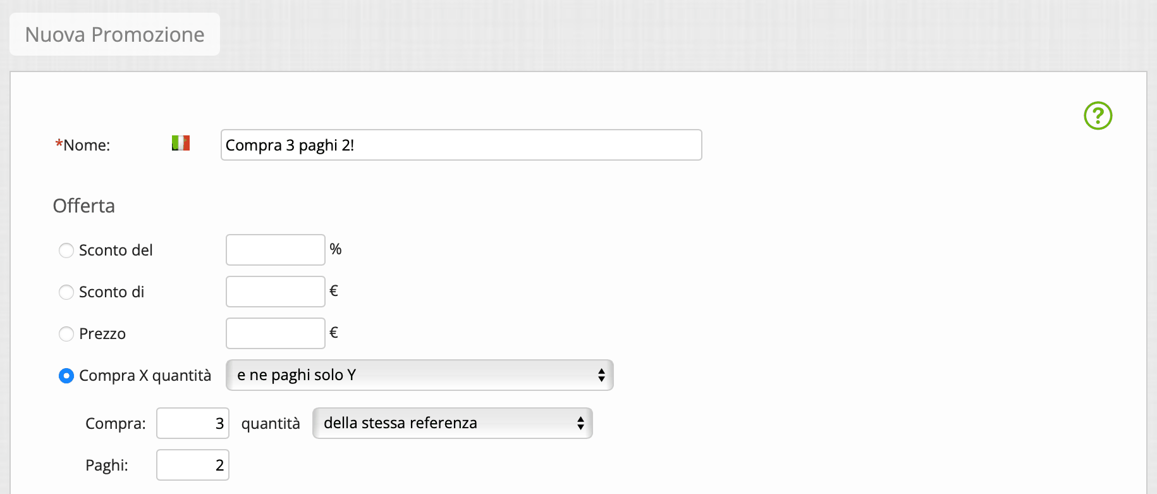The image size is (1157, 494).
Task: Click the Prezzo label text
Action: pos(102,334)
